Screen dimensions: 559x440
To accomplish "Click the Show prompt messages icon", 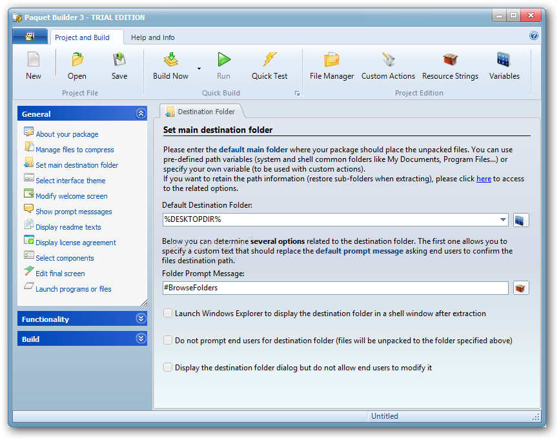I will click(x=29, y=209).
